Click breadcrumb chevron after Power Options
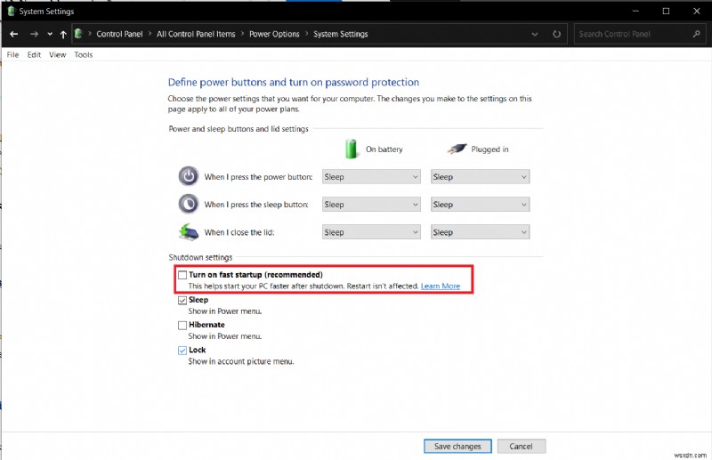The image size is (712, 460). (306, 34)
